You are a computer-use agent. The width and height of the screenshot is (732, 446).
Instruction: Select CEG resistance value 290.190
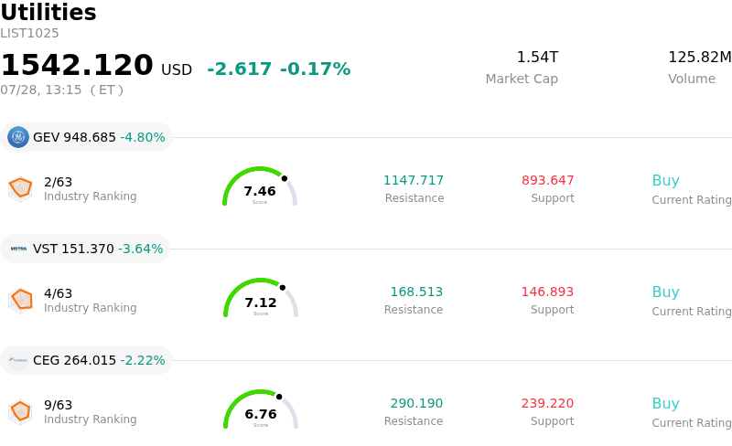[x=416, y=403]
